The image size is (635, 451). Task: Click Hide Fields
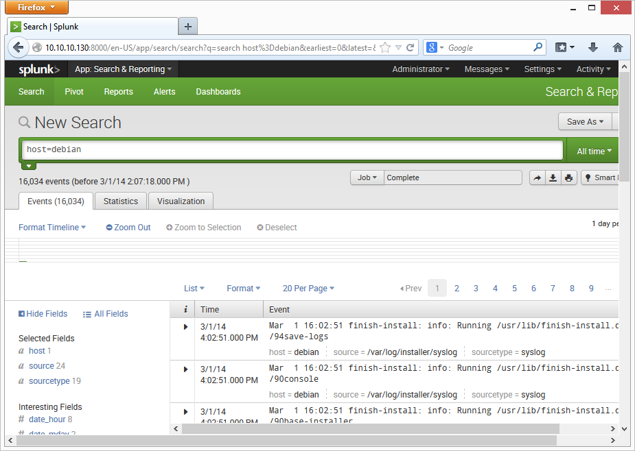tap(43, 314)
